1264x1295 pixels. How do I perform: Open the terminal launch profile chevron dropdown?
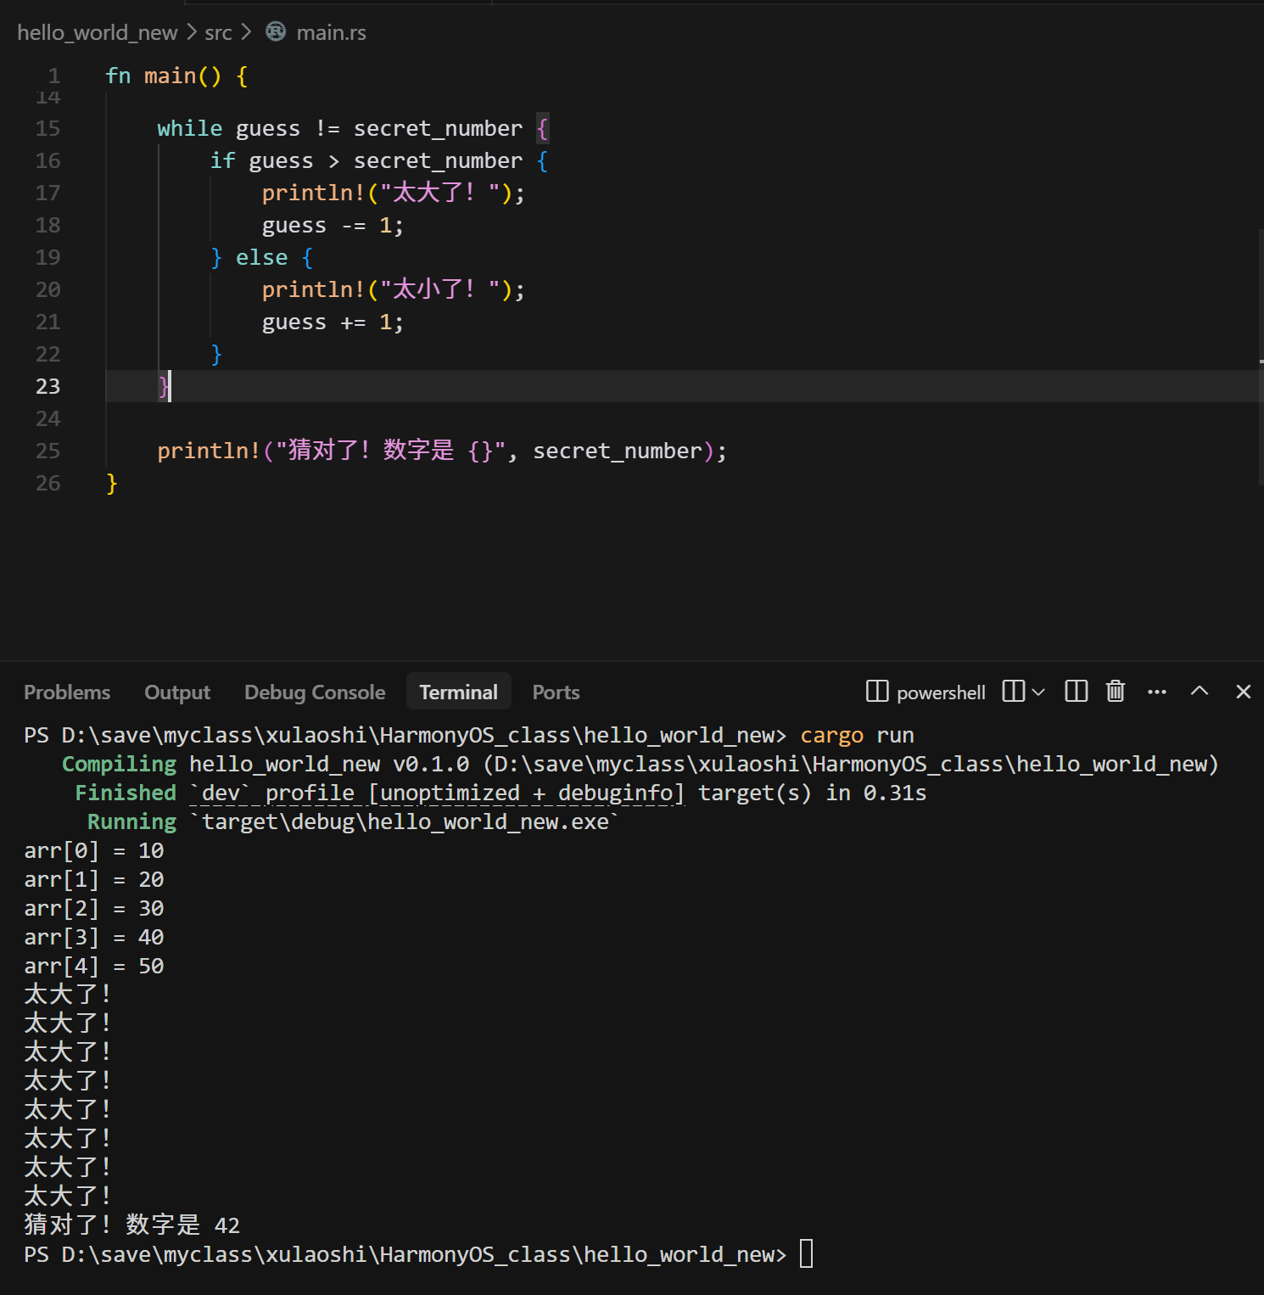pos(1038,692)
